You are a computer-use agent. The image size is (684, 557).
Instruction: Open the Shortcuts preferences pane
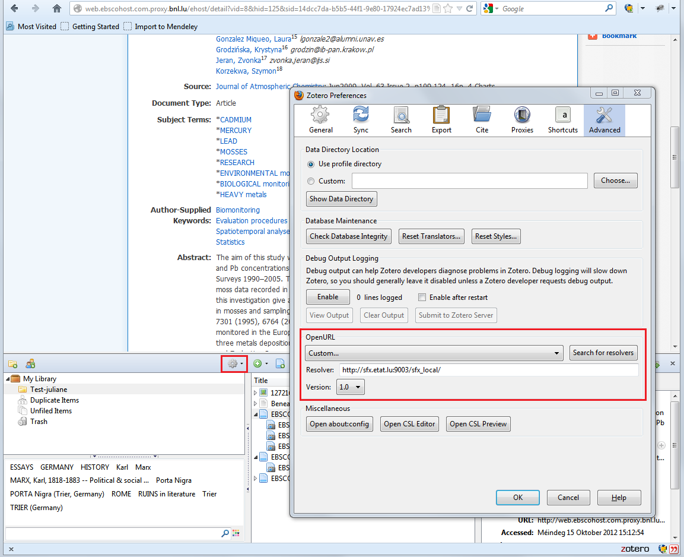pos(563,120)
